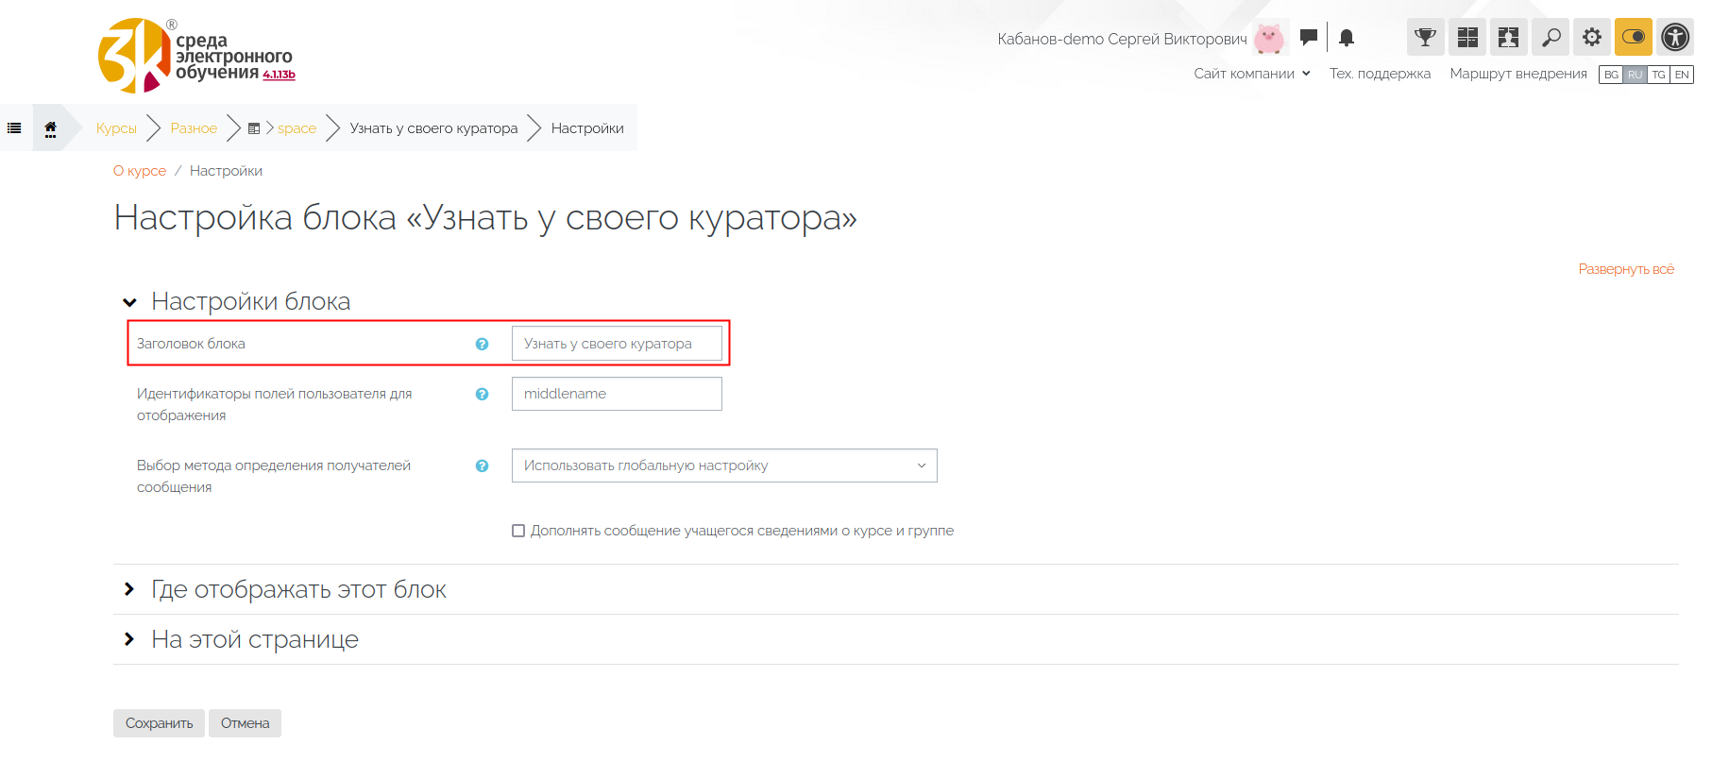Image resolution: width=1712 pixels, height=762 pixels.
Task: Open the notifications bell
Action: (x=1347, y=38)
